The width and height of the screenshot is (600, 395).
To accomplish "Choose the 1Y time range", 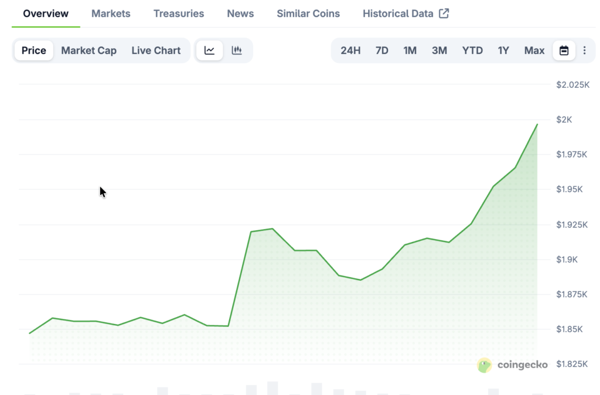I will [503, 50].
